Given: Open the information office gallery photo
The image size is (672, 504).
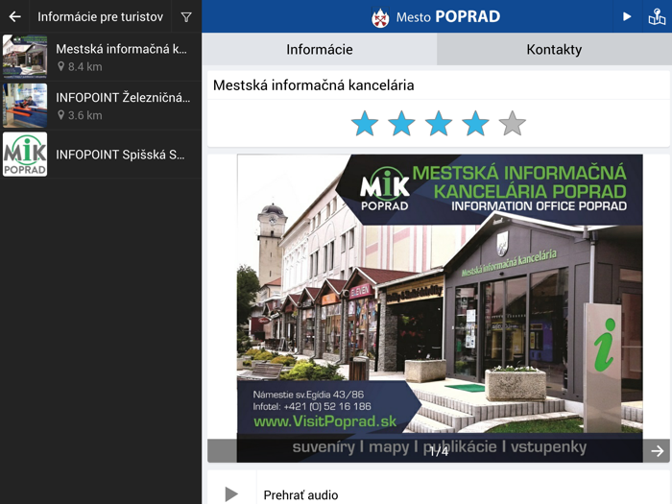Looking at the screenshot, I should (x=440, y=308).
